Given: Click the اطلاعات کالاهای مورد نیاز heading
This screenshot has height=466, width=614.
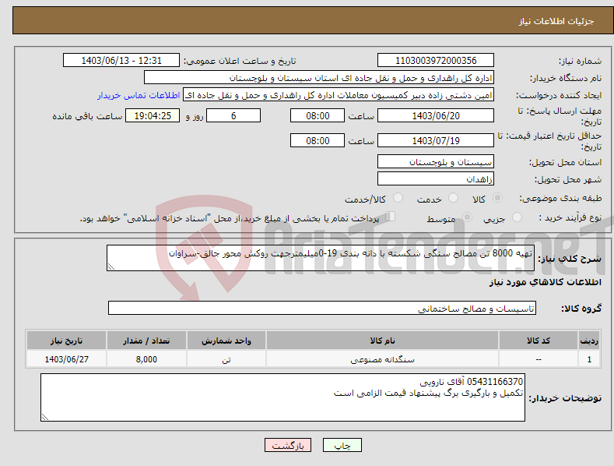Looking at the screenshot, I should (545, 282).
